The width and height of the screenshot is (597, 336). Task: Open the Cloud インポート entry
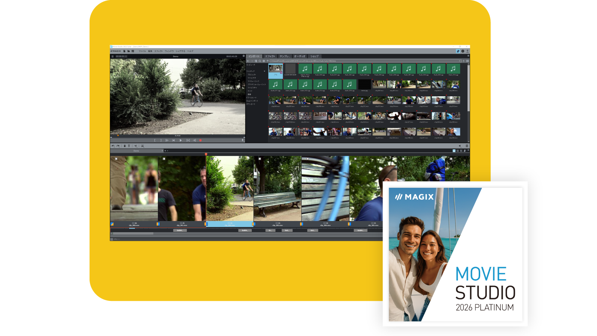point(252,101)
